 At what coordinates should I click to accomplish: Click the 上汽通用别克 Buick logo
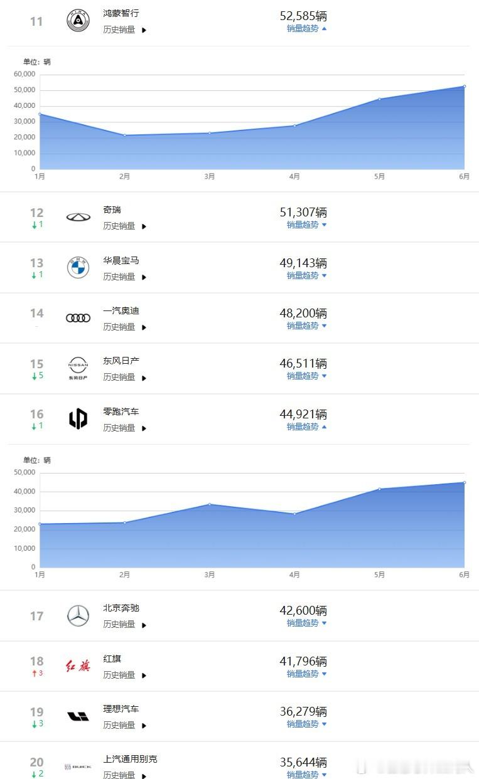click(78, 767)
